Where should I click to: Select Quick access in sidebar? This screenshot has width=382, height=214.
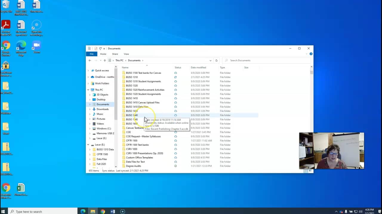(102, 70)
